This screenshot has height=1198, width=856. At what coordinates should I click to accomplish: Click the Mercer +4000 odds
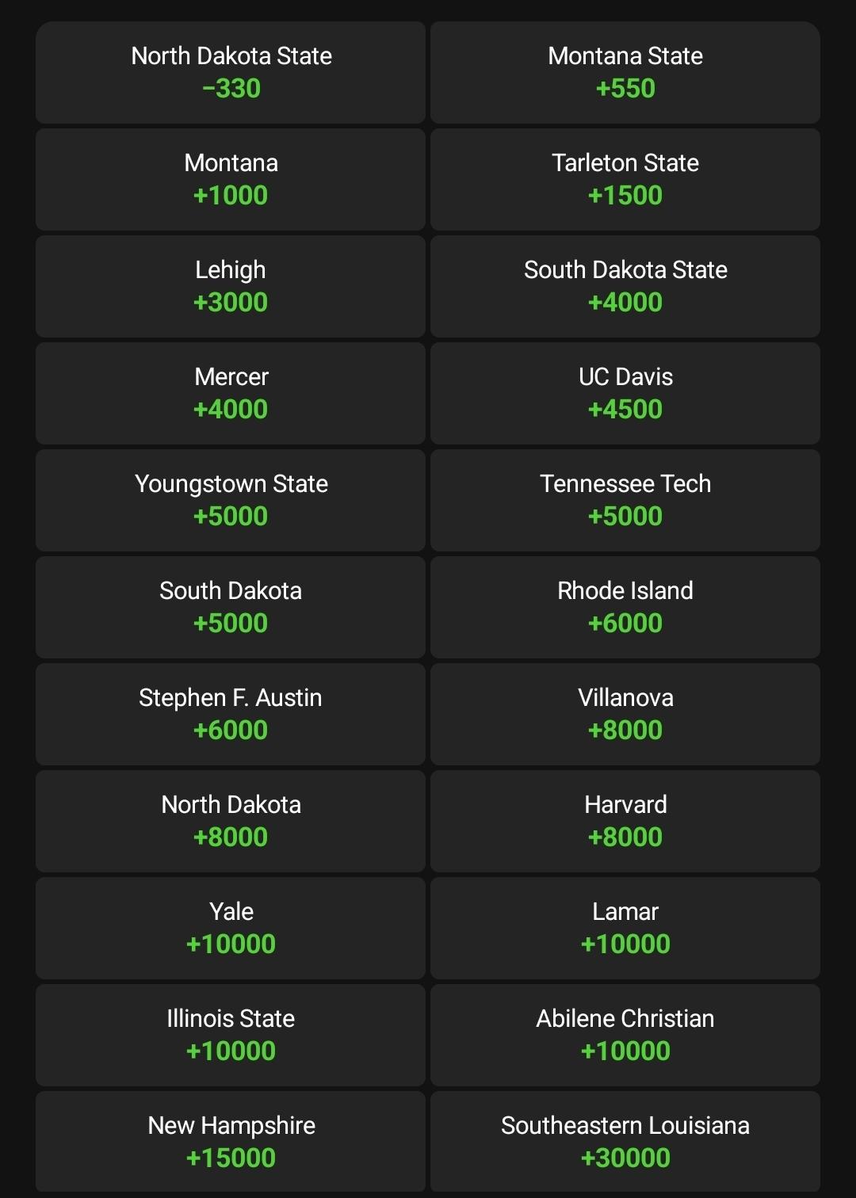(x=231, y=393)
